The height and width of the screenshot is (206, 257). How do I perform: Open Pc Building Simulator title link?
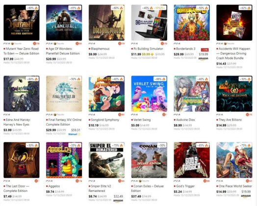click(148, 49)
